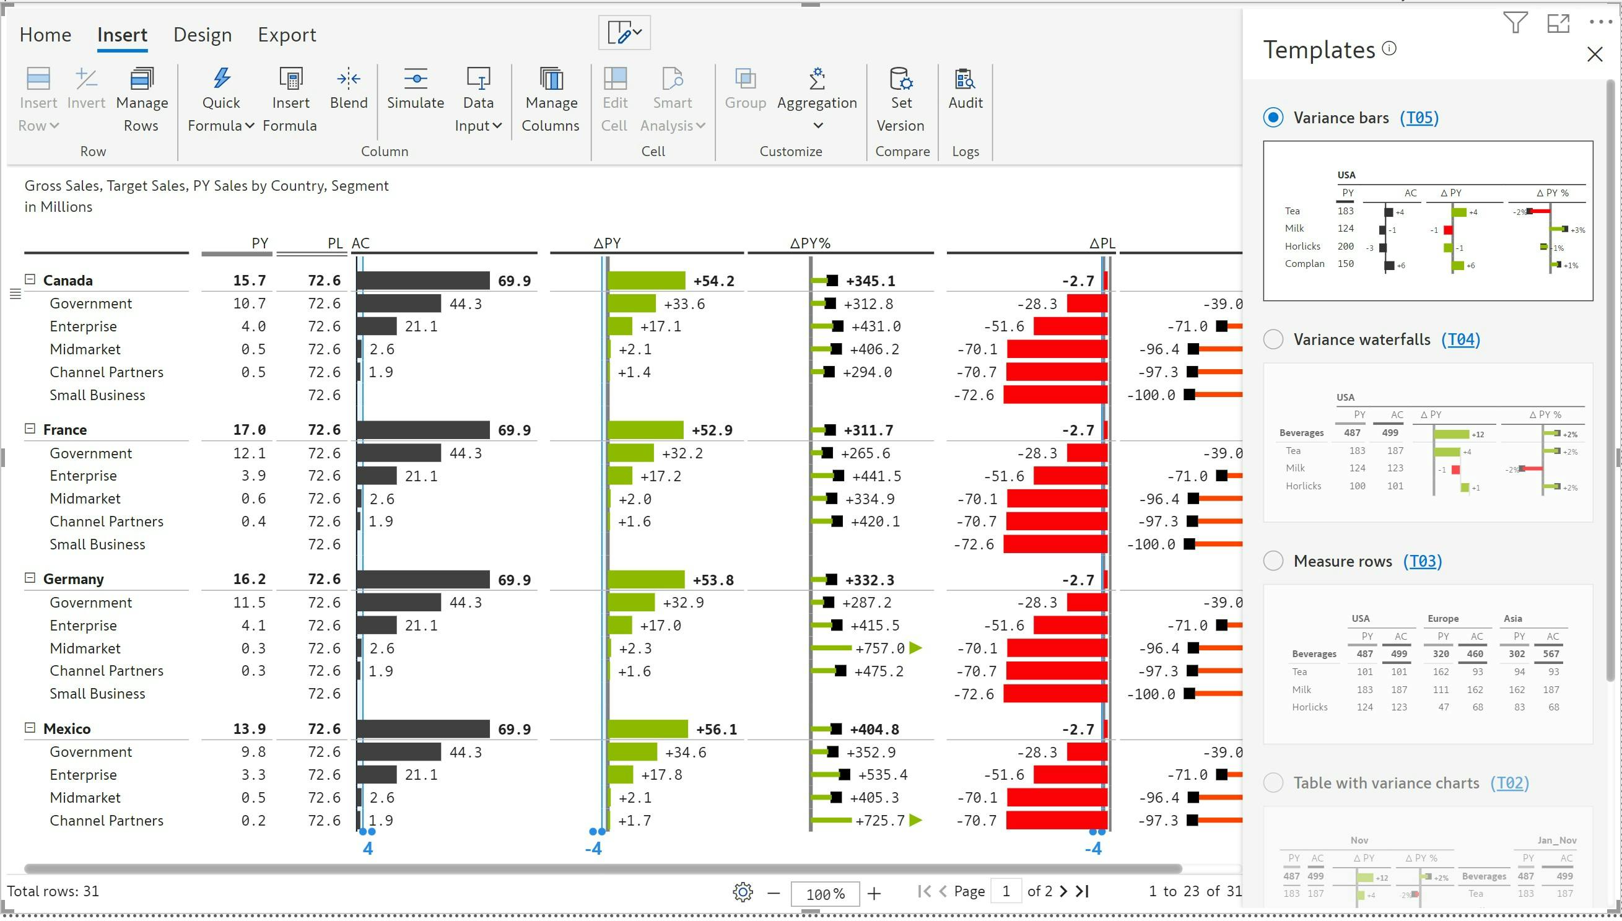Click the filter funnel icon
This screenshot has height=921, width=1622.
pos(1515,24)
